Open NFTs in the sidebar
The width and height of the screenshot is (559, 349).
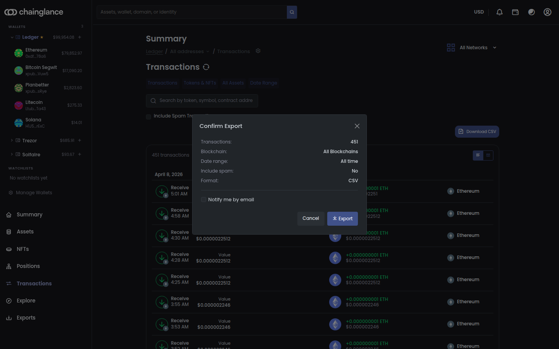pyautogui.click(x=23, y=249)
